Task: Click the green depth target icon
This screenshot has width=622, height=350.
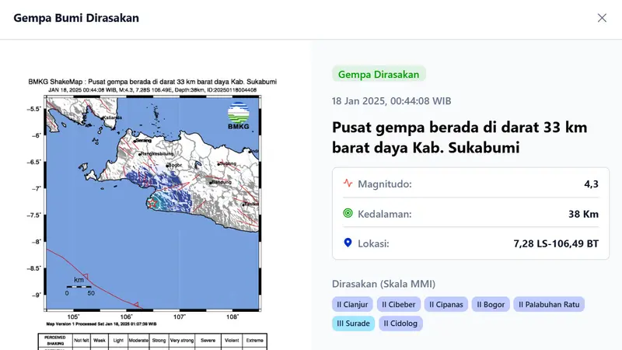Action: pos(348,213)
